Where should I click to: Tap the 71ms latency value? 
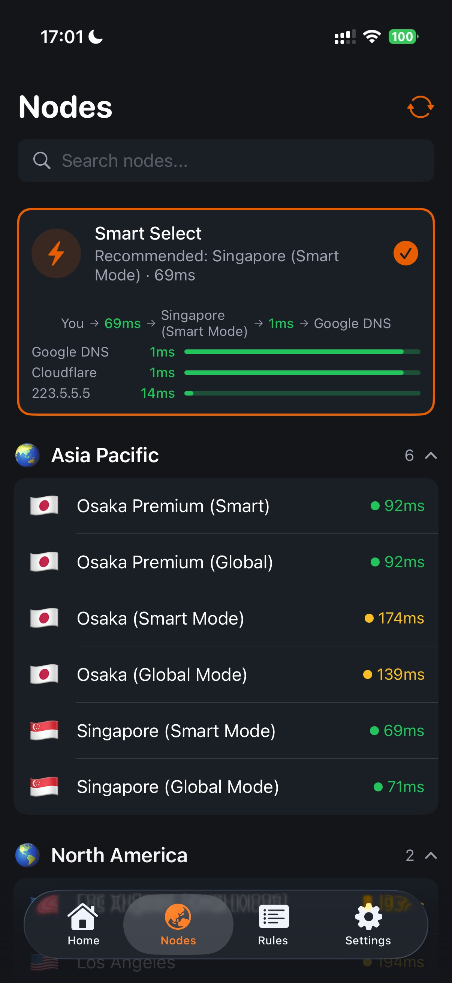(x=406, y=787)
